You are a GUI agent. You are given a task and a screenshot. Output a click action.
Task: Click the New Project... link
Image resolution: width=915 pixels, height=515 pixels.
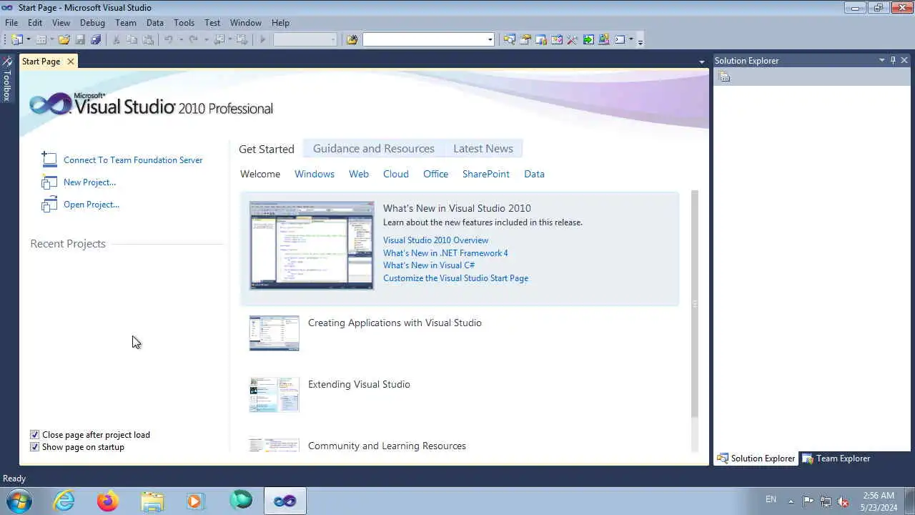pyautogui.click(x=89, y=182)
